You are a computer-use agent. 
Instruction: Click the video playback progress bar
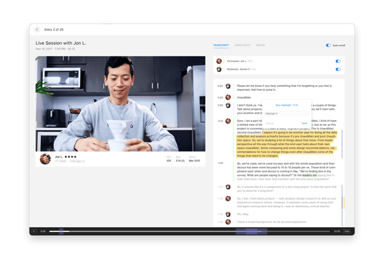pyautogui.click(x=192, y=231)
